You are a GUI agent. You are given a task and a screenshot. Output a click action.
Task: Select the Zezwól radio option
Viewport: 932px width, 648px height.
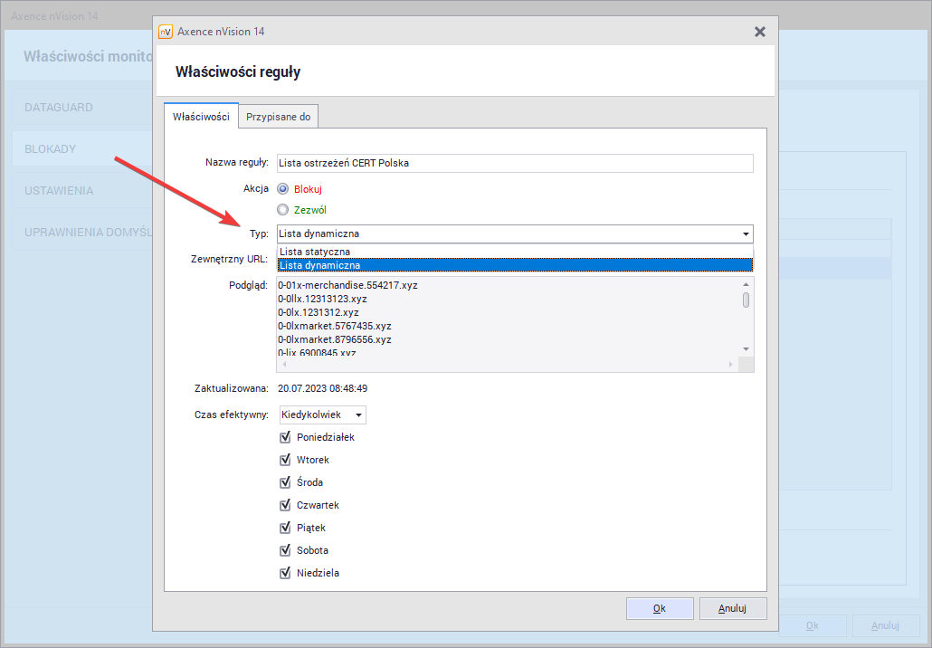click(x=283, y=210)
